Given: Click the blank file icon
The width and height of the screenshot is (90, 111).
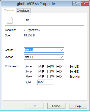Looking at the screenshot, I should [9, 20].
